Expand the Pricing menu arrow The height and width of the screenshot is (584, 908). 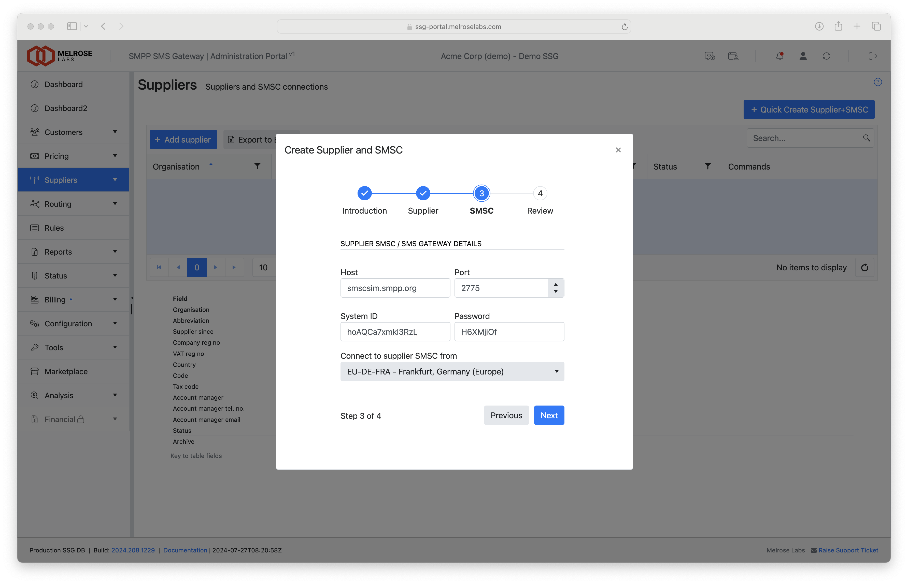(x=115, y=156)
